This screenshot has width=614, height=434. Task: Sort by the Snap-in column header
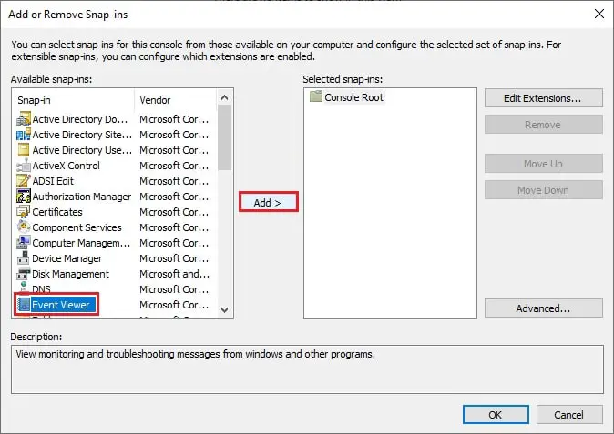pos(75,100)
